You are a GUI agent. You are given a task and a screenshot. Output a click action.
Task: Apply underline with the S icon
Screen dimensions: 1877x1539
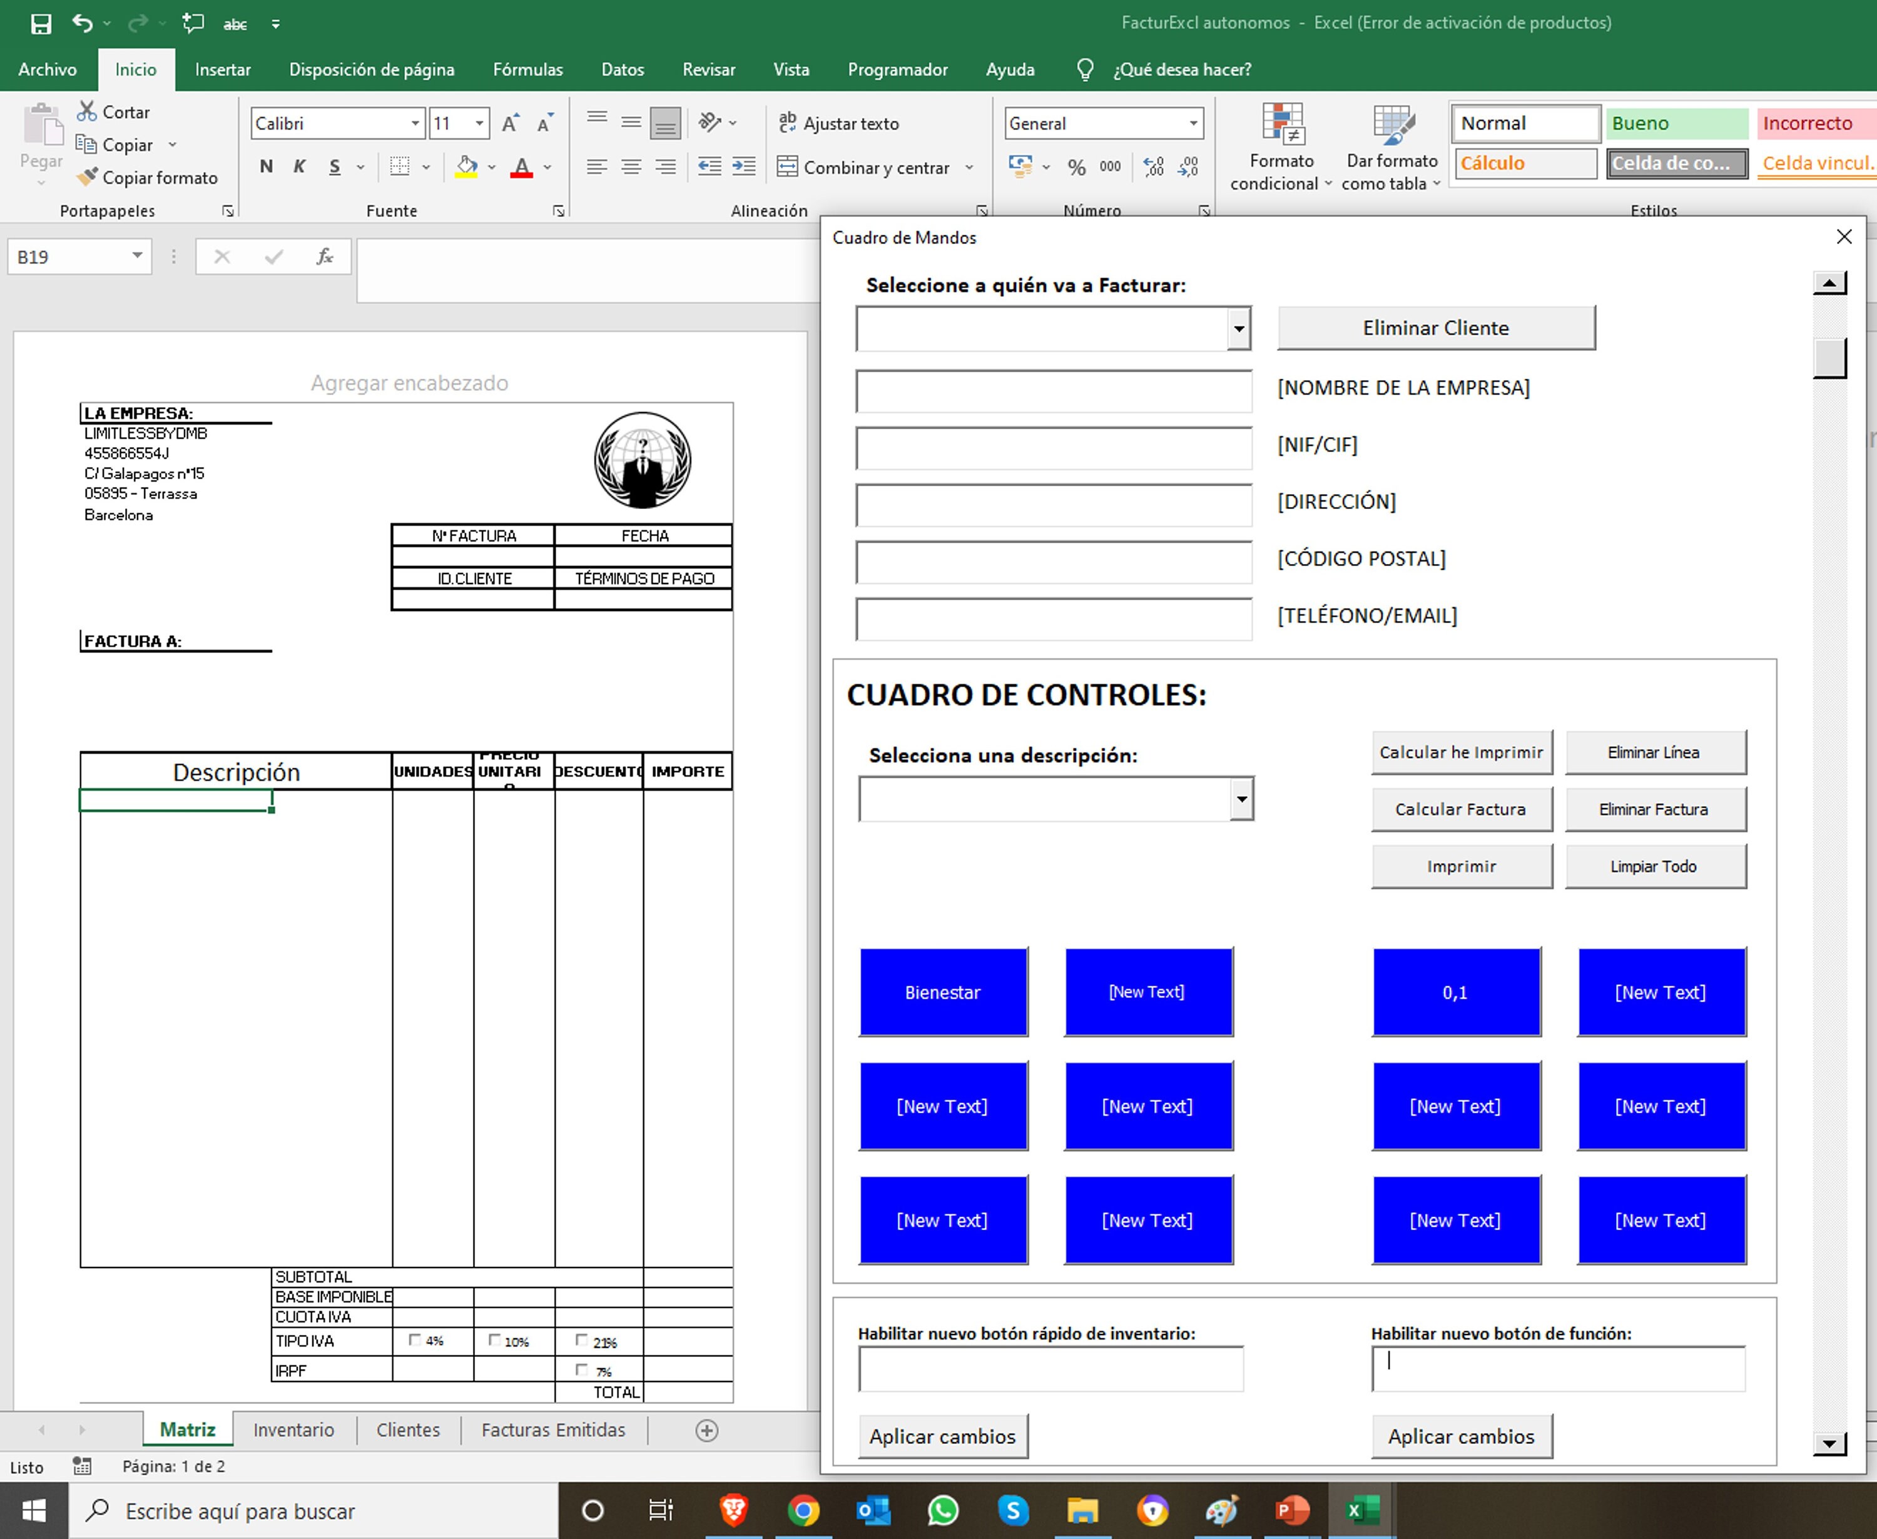pos(334,167)
